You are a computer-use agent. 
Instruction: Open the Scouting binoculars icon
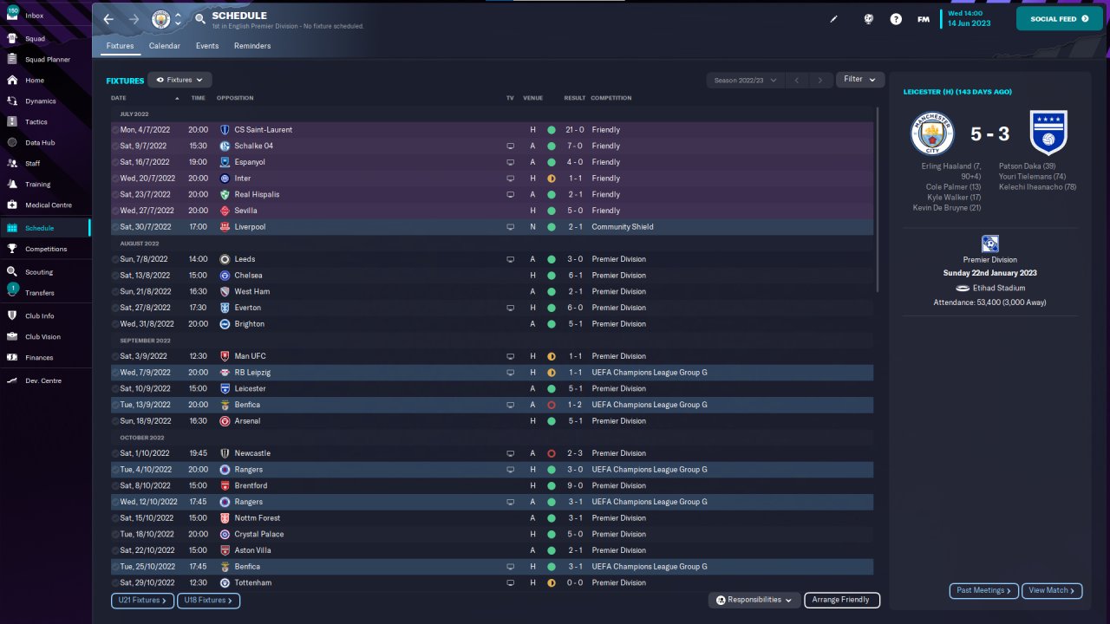coord(12,271)
